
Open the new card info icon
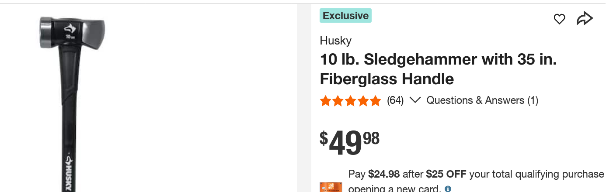click(448, 189)
